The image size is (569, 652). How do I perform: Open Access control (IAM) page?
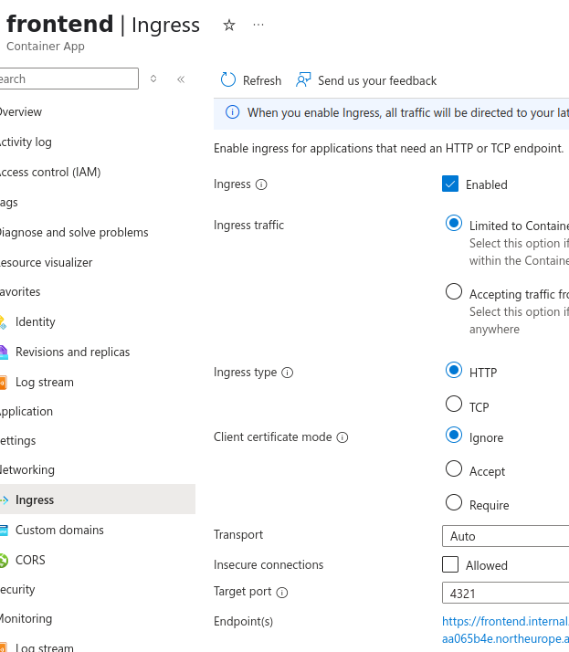click(x=50, y=173)
